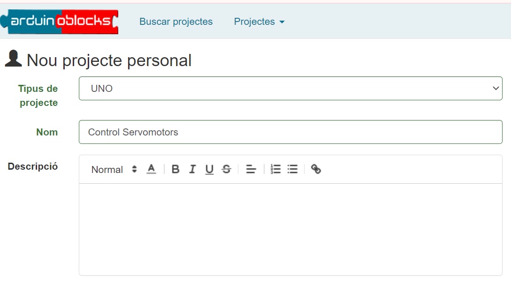511x285 pixels.
Task: Click the ArduinoBlocks logo
Action: [60, 22]
